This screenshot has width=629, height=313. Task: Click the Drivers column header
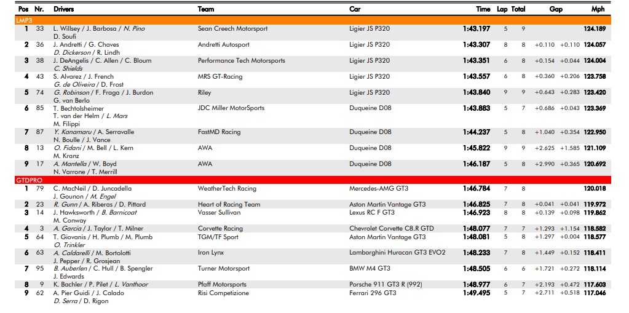pos(64,9)
